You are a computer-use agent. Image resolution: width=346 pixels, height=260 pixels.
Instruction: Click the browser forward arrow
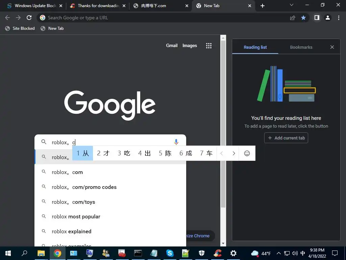click(x=18, y=18)
